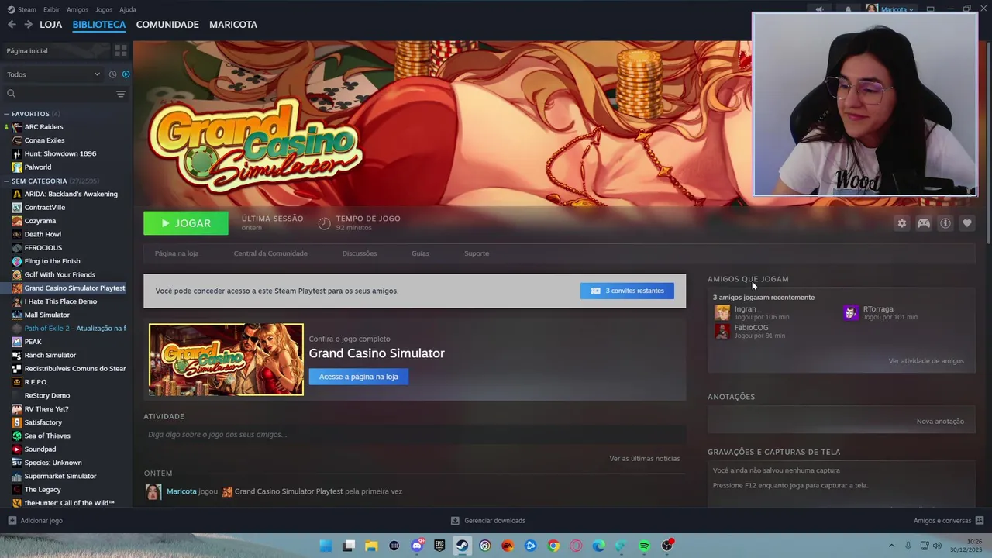Screen dimensions: 992x558
Task: Open friend RTorraga avatar
Action: tap(851, 312)
